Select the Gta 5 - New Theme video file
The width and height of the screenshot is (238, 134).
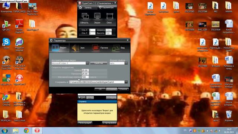pyautogui.click(x=32, y=9)
